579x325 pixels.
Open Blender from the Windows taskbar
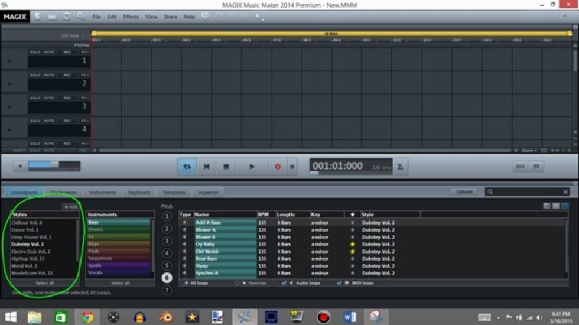165,317
